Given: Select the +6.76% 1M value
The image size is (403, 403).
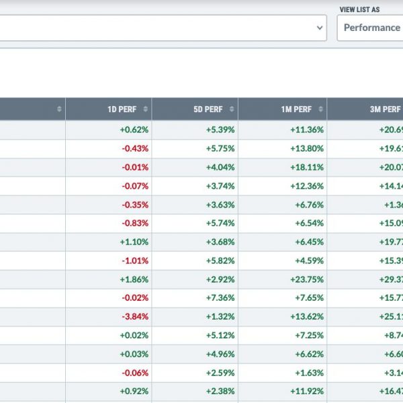Looking at the screenshot, I should pyautogui.click(x=310, y=205).
